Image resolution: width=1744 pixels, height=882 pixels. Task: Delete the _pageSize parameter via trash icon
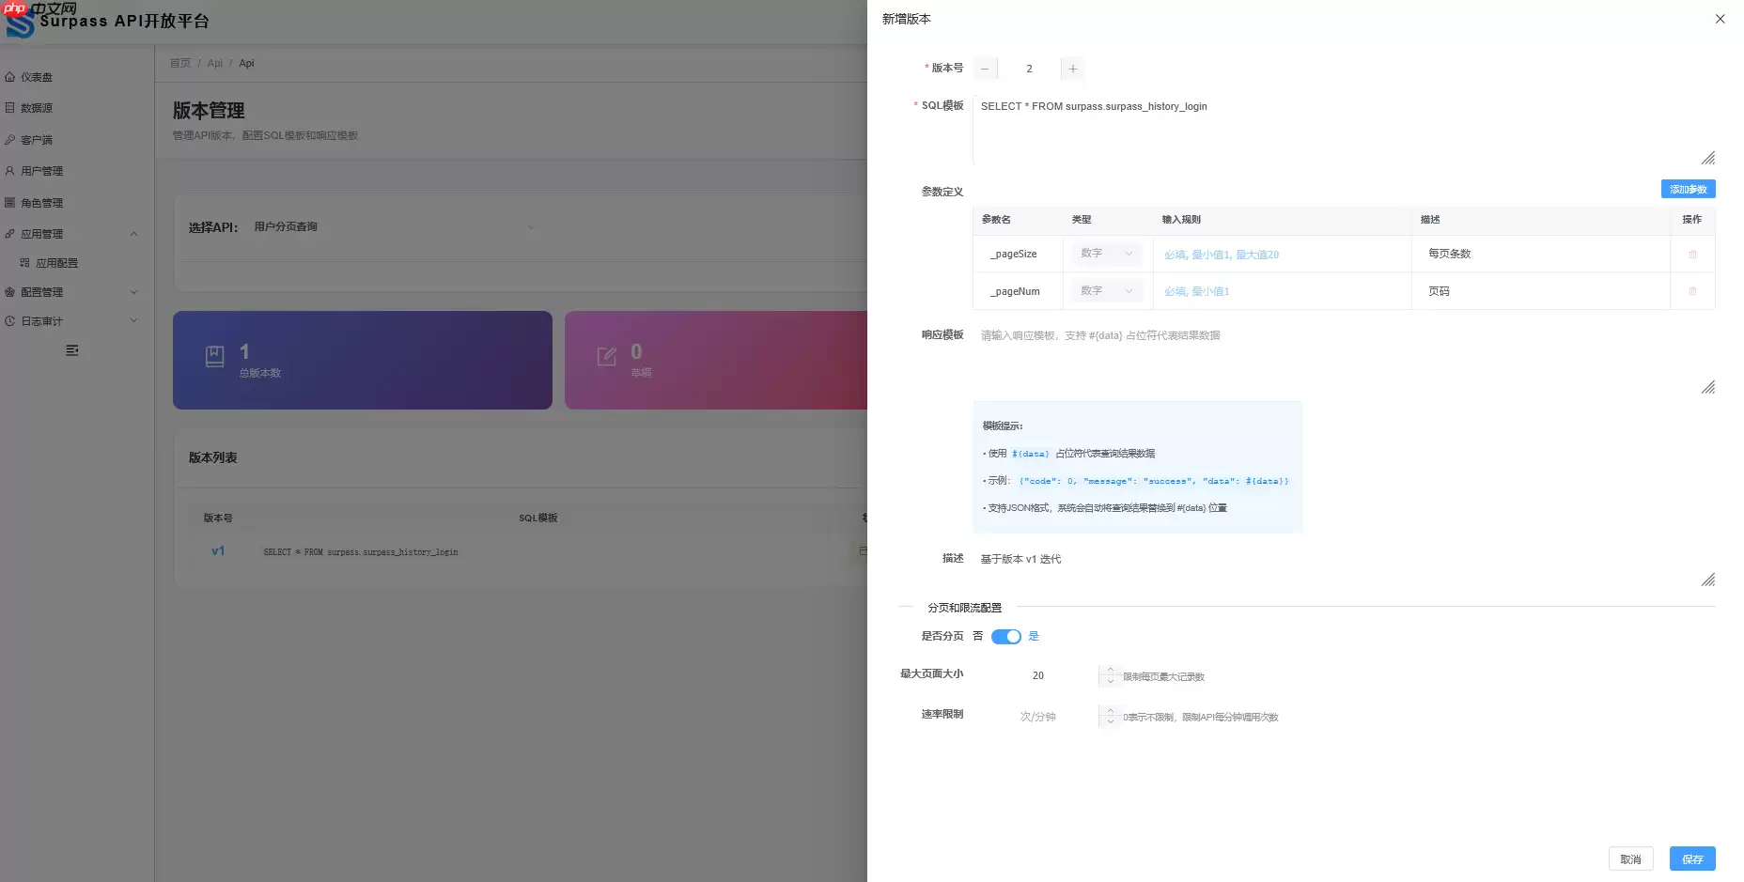tap(1692, 254)
